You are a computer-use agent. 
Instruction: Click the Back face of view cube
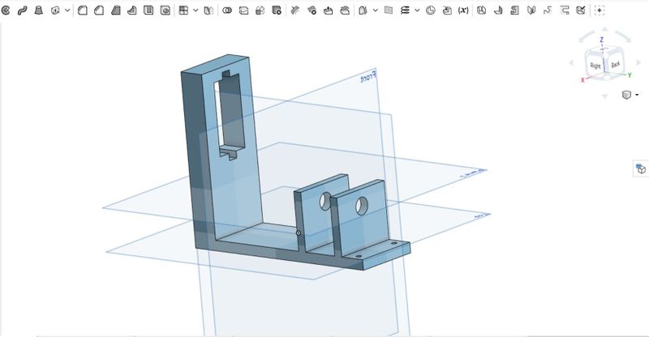pyautogui.click(x=615, y=64)
